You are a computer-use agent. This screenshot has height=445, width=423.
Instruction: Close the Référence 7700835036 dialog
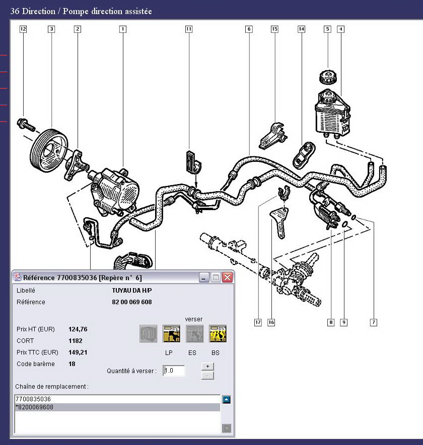pos(227,278)
